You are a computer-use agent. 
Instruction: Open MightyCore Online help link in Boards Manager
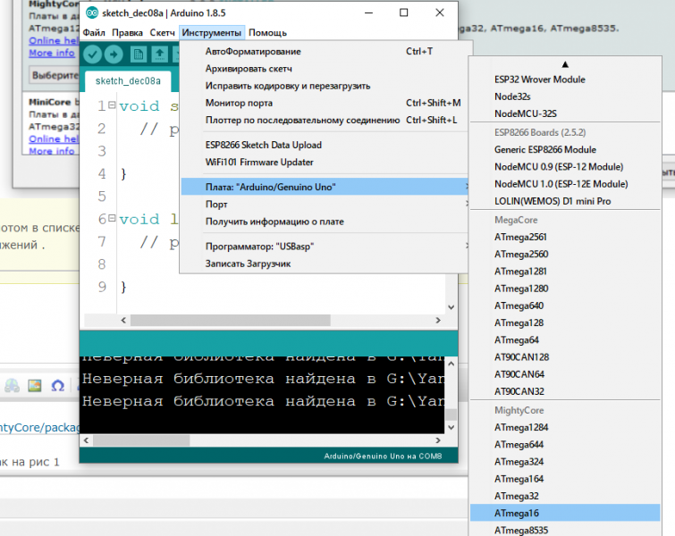click(x=54, y=40)
